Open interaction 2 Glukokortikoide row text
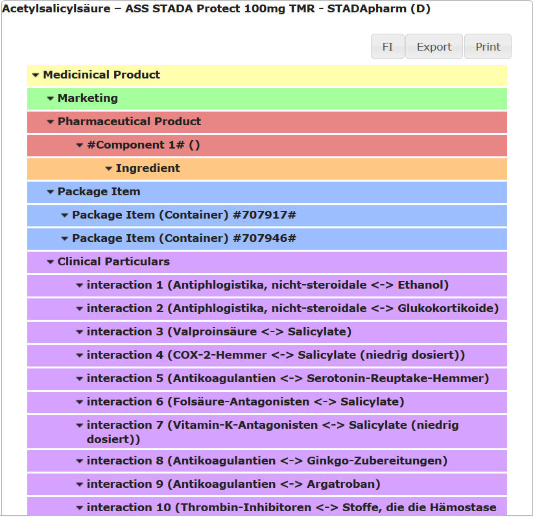The height and width of the screenshot is (517, 533). pyautogui.click(x=292, y=308)
